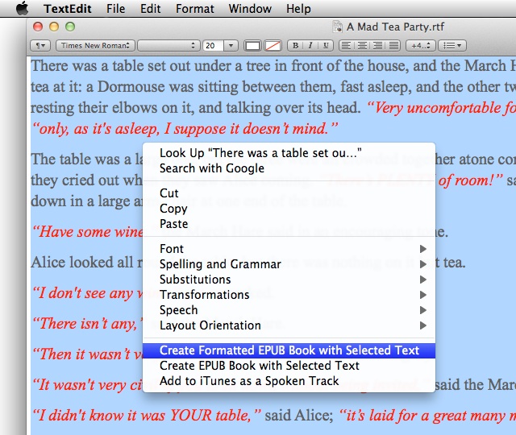The width and height of the screenshot is (516, 435).
Task: Click the yellow minimize window button
Action: (54, 27)
